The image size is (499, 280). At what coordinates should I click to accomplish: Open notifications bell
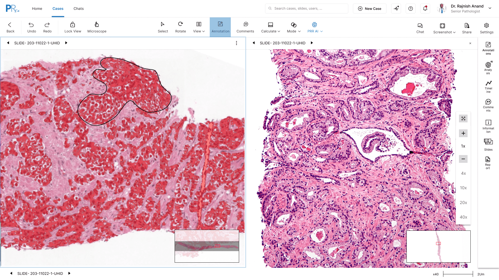click(x=425, y=9)
